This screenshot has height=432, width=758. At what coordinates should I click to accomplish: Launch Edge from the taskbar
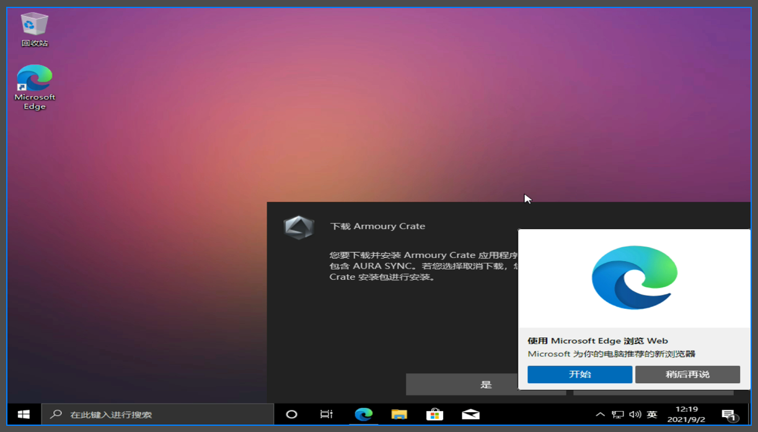(363, 414)
